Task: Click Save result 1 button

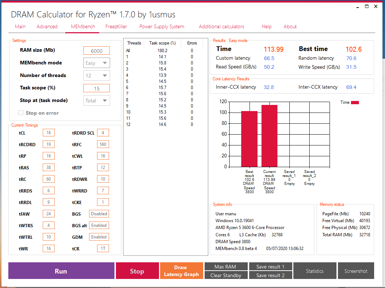Action: click(x=271, y=266)
